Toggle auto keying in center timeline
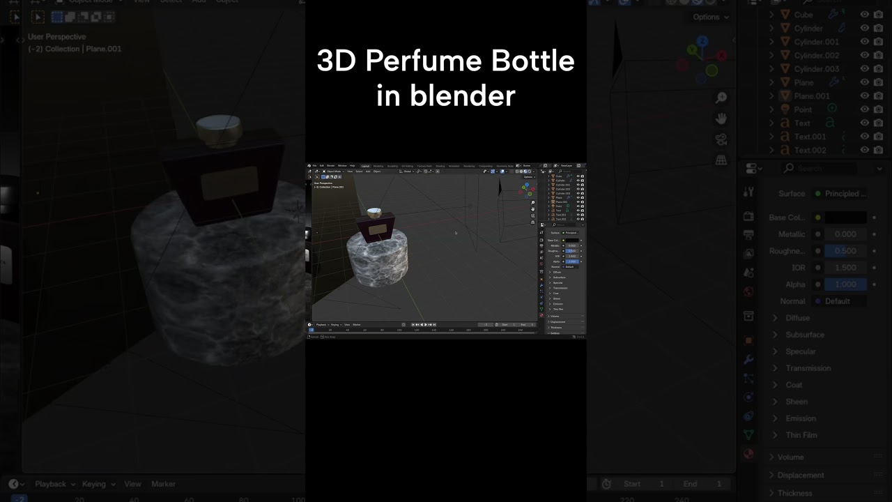This screenshot has height=502, width=892. [403, 325]
